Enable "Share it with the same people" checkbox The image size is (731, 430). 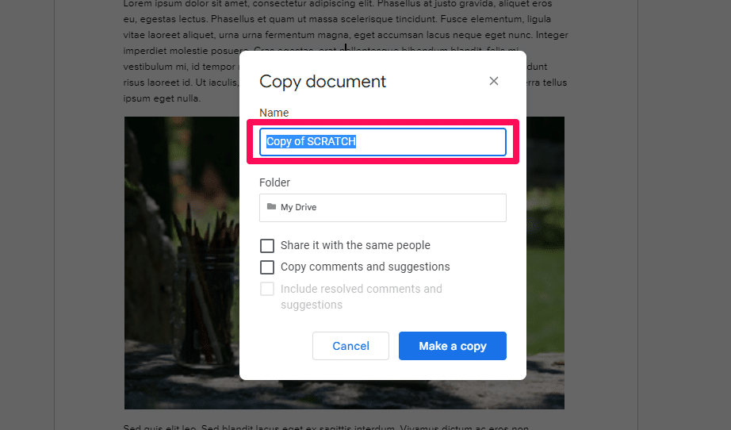267,246
